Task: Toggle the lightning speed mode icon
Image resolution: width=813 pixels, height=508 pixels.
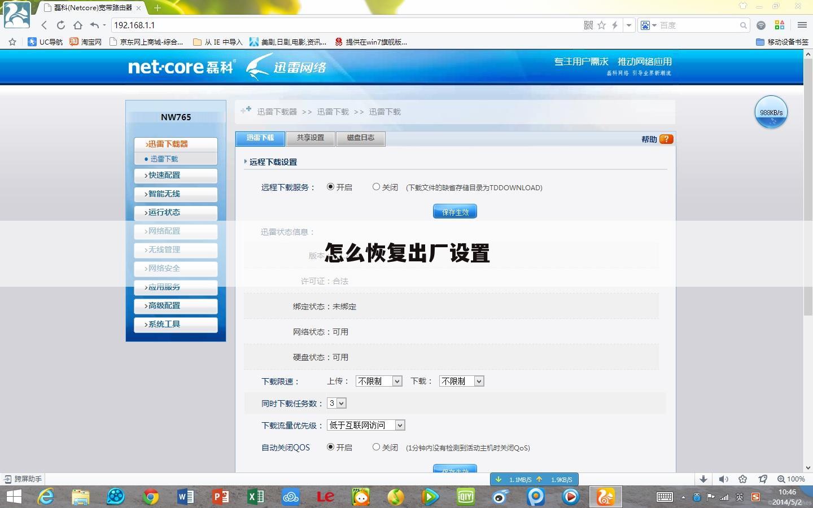Action: [x=615, y=25]
